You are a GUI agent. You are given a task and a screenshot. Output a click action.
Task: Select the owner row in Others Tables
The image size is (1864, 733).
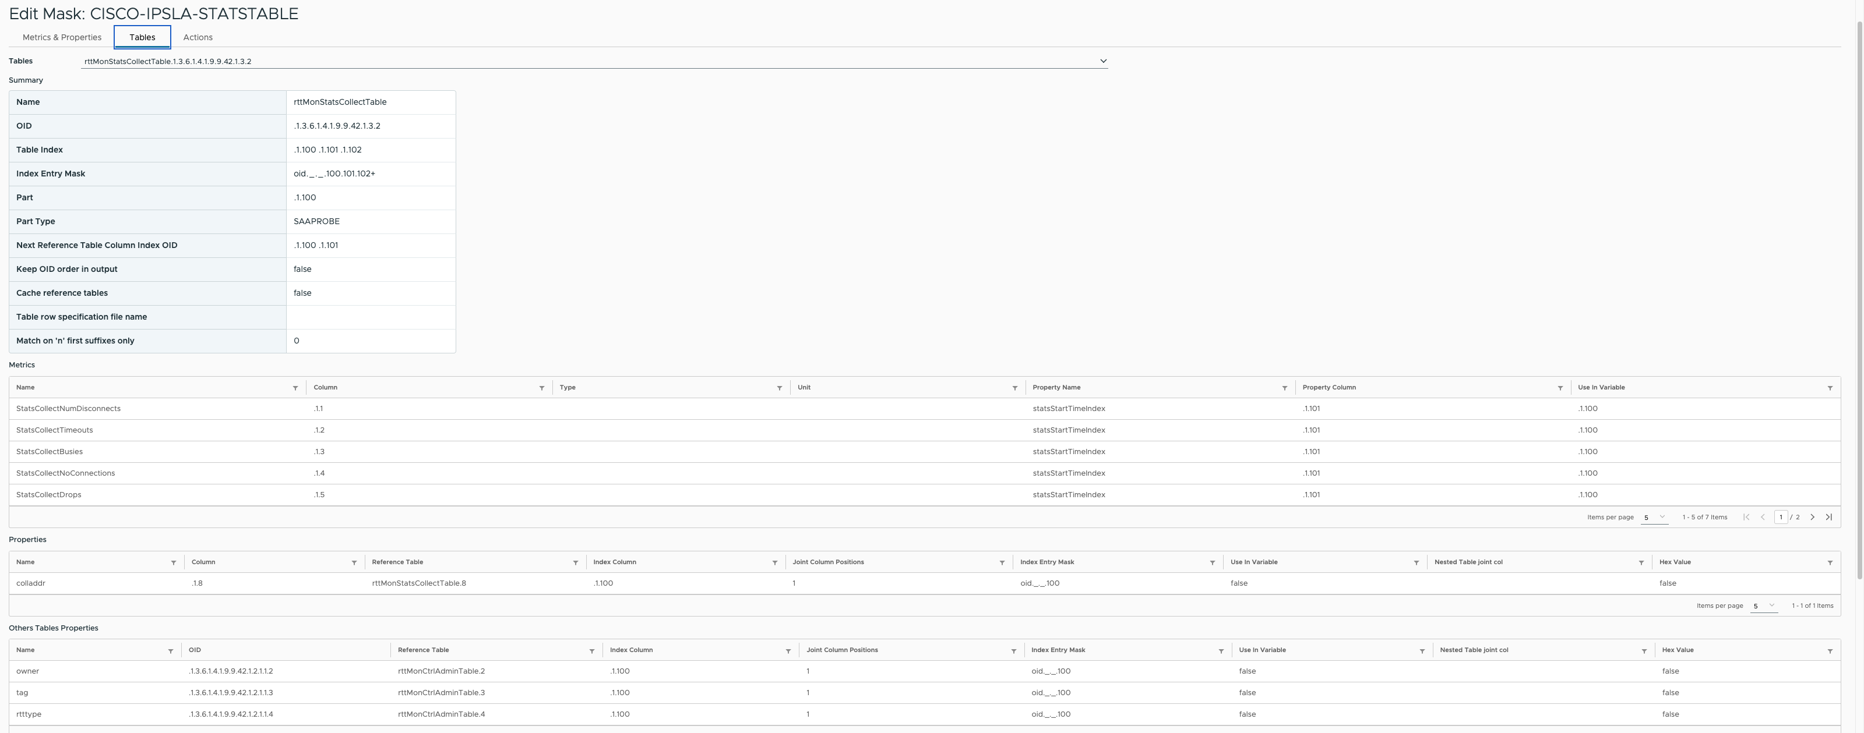coord(924,671)
